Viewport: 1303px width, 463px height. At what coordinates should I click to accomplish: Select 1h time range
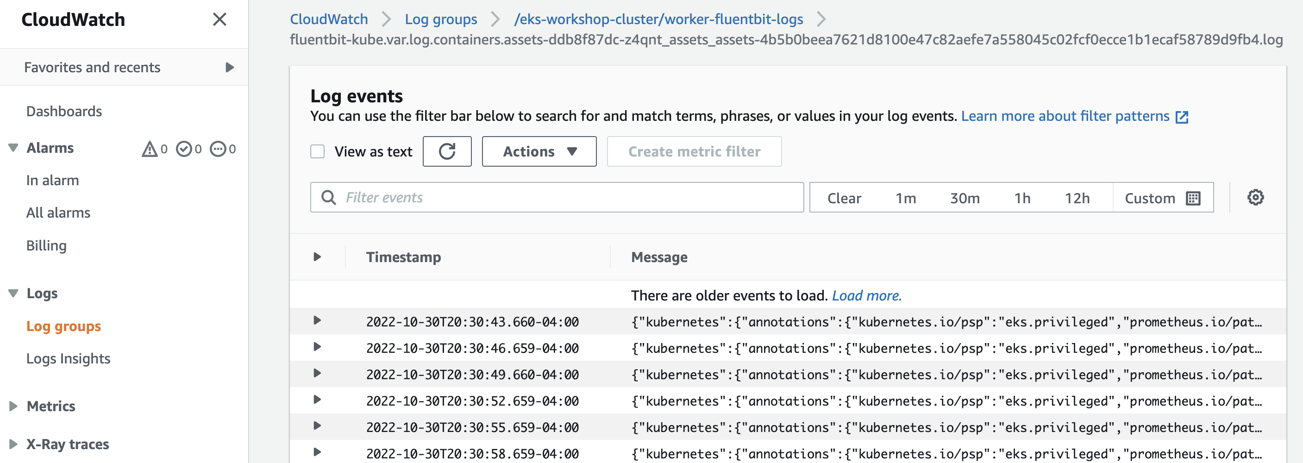click(1022, 198)
